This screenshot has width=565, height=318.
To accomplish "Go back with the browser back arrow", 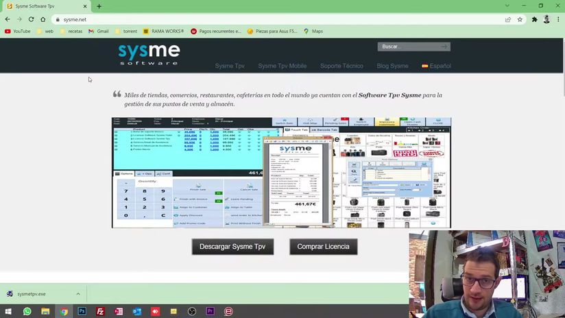I will click(8, 19).
